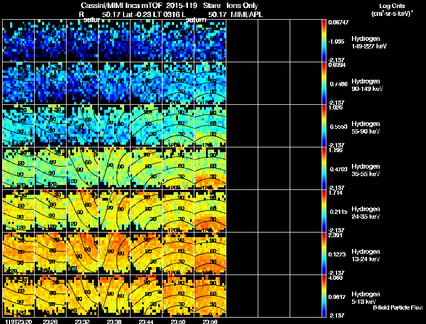Select the 24-35 keV Hydrogen panel at 23:50
The height and width of the screenshot is (324, 426).
click(178, 211)
